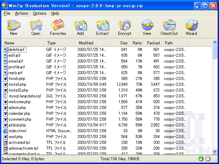Click the mysql.lang.data.sql file icon
The width and height of the screenshot is (219, 164).
(x=5, y=96)
